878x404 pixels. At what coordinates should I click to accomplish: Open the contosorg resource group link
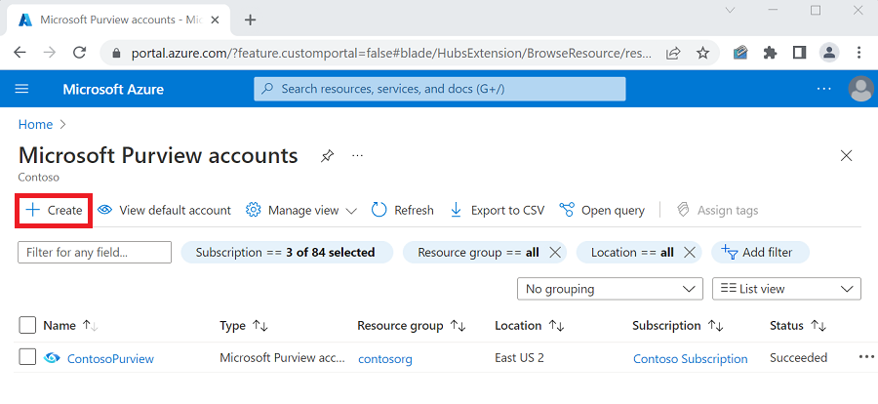[x=385, y=358]
